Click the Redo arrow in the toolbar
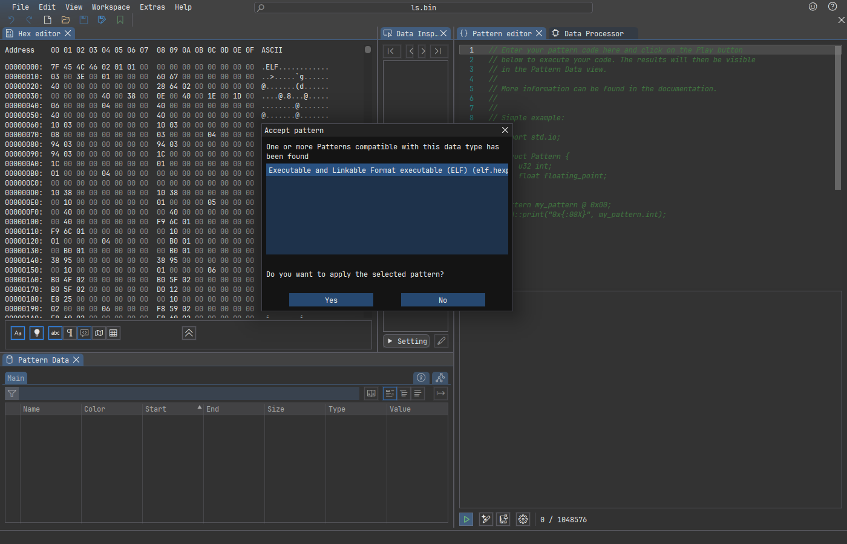847x544 pixels. (x=30, y=20)
